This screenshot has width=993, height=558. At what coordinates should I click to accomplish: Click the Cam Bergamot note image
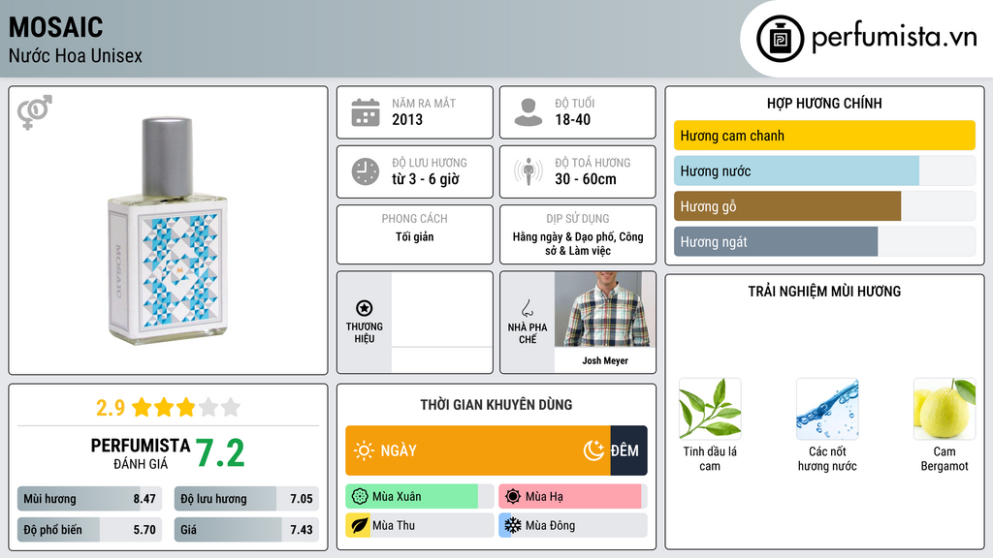tap(945, 409)
